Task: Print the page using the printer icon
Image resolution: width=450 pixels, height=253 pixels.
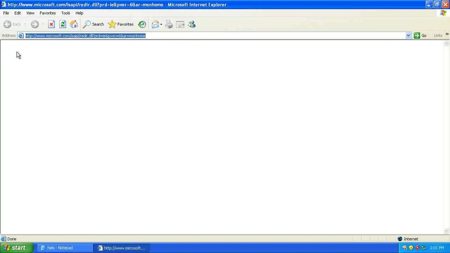Action: click(169, 24)
